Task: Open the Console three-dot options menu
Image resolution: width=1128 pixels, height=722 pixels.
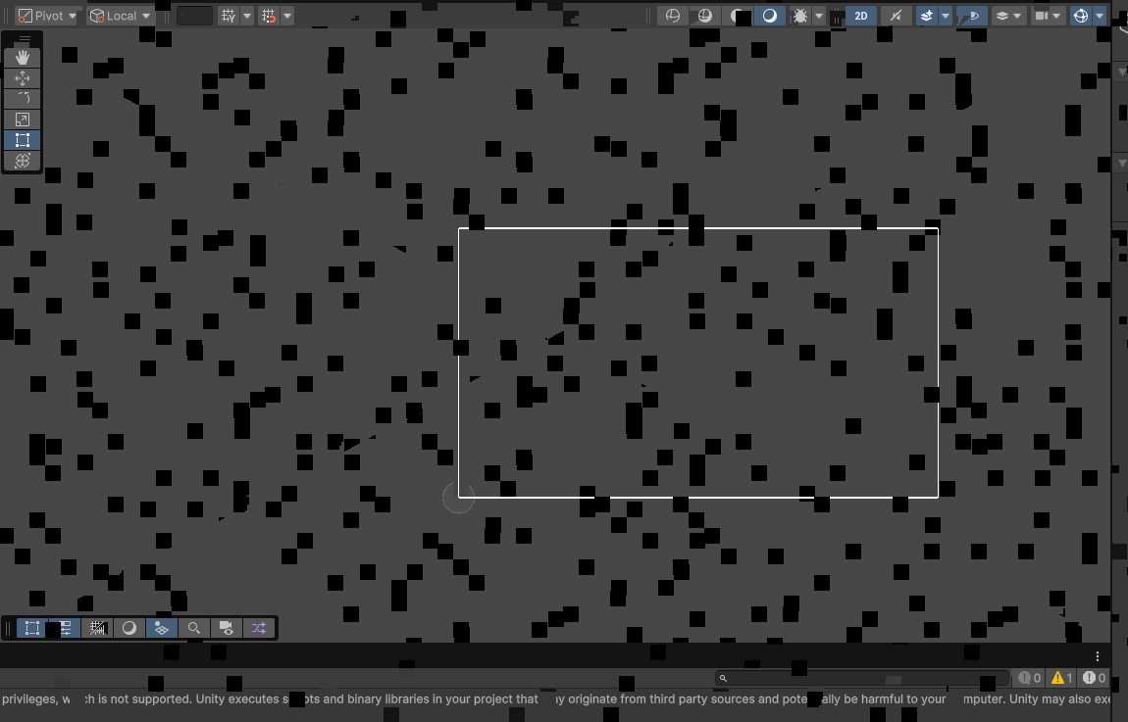Action: 1098,656
